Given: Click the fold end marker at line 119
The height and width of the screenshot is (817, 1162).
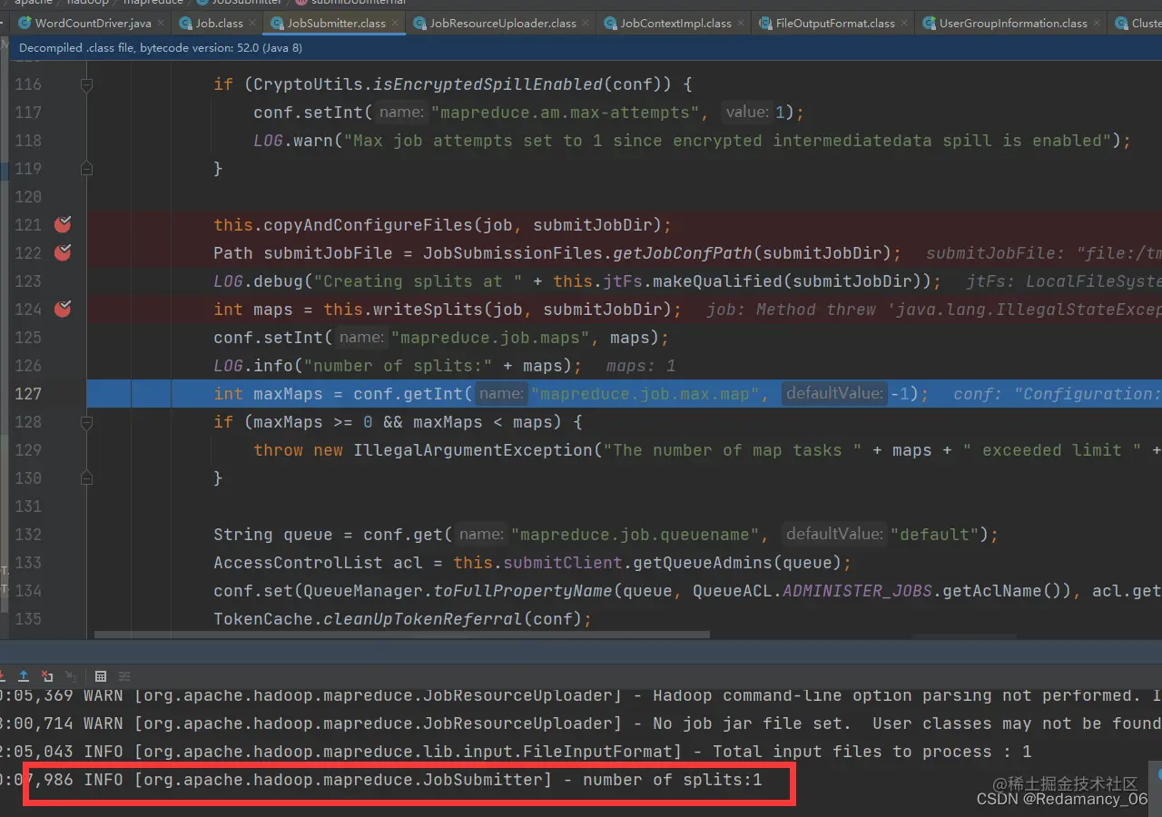Looking at the screenshot, I should (x=86, y=168).
